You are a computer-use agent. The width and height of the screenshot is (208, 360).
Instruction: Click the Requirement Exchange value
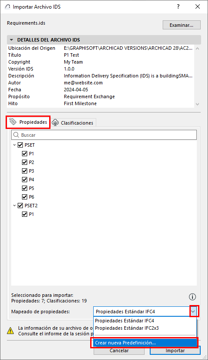point(89,96)
